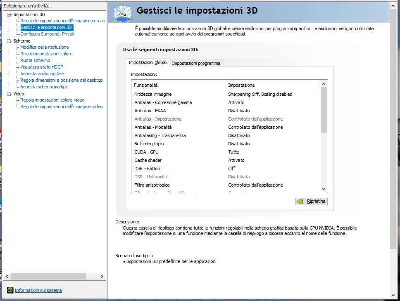Select the Buffering triplo setting row
This screenshot has width=400, height=301.
149,144
